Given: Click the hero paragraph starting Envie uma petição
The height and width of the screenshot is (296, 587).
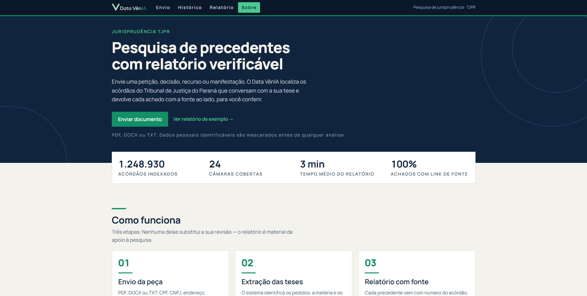Looking at the screenshot, I should (x=209, y=91).
